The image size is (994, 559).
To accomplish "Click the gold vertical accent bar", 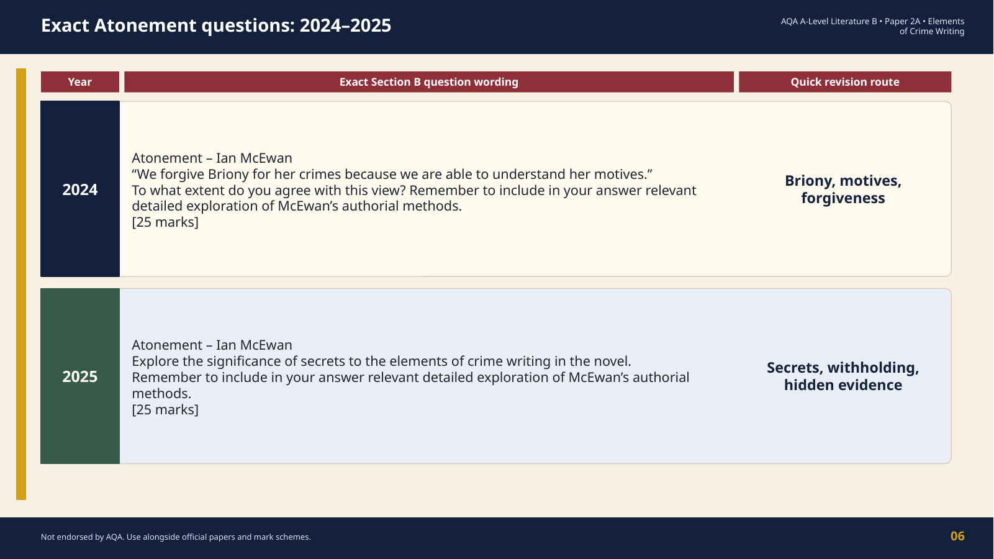I will point(21,284).
